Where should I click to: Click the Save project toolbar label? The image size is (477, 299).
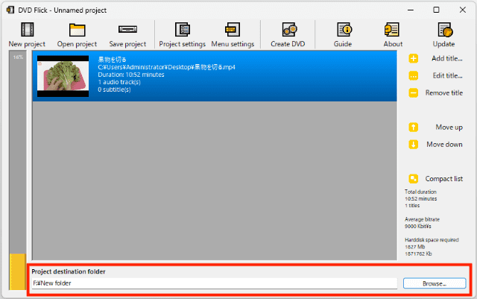pos(127,44)
